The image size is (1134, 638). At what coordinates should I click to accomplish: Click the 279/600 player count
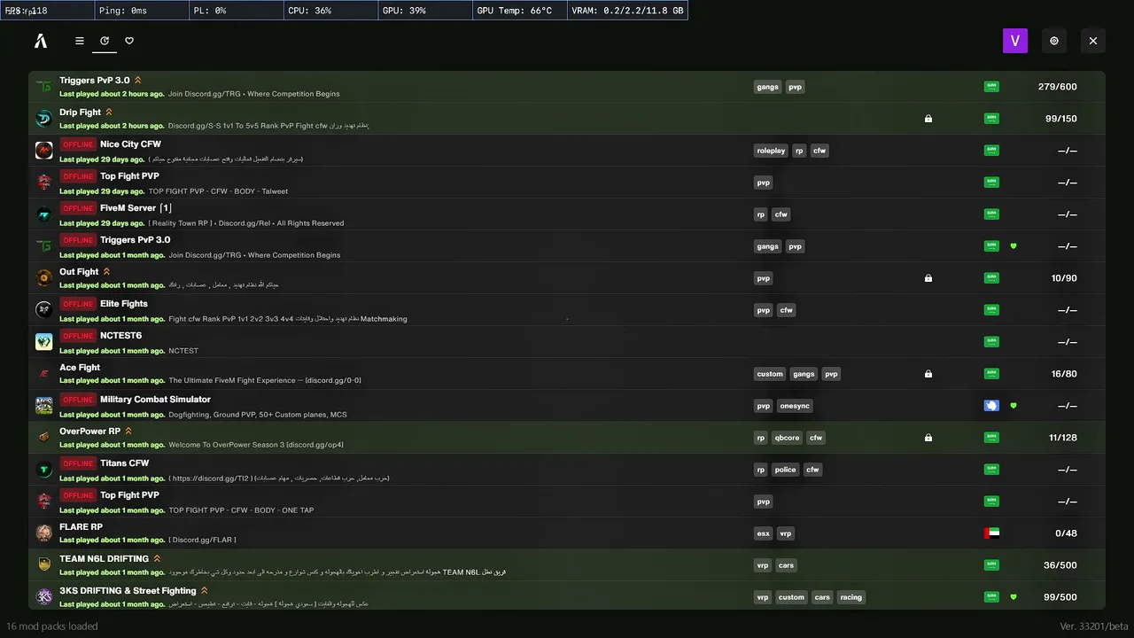[1058, 87]
